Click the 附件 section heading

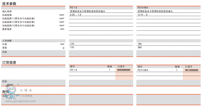coord(6,92)
